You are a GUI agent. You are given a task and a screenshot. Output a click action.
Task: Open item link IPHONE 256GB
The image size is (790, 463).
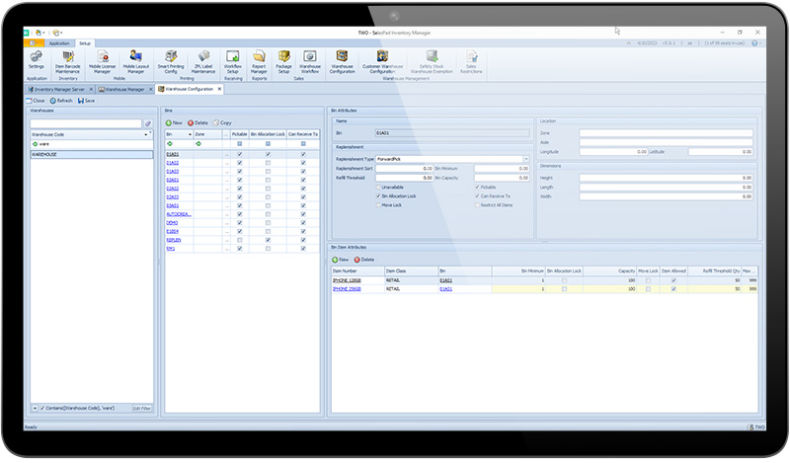(347, 289)
